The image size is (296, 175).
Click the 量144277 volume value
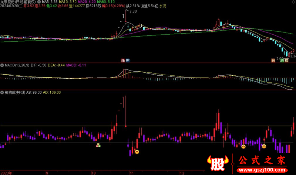77,6
